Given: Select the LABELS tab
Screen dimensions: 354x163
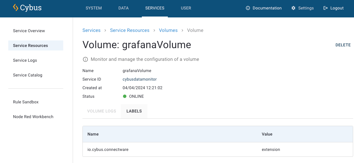Looking at the screenshot, I should point(134,111).
